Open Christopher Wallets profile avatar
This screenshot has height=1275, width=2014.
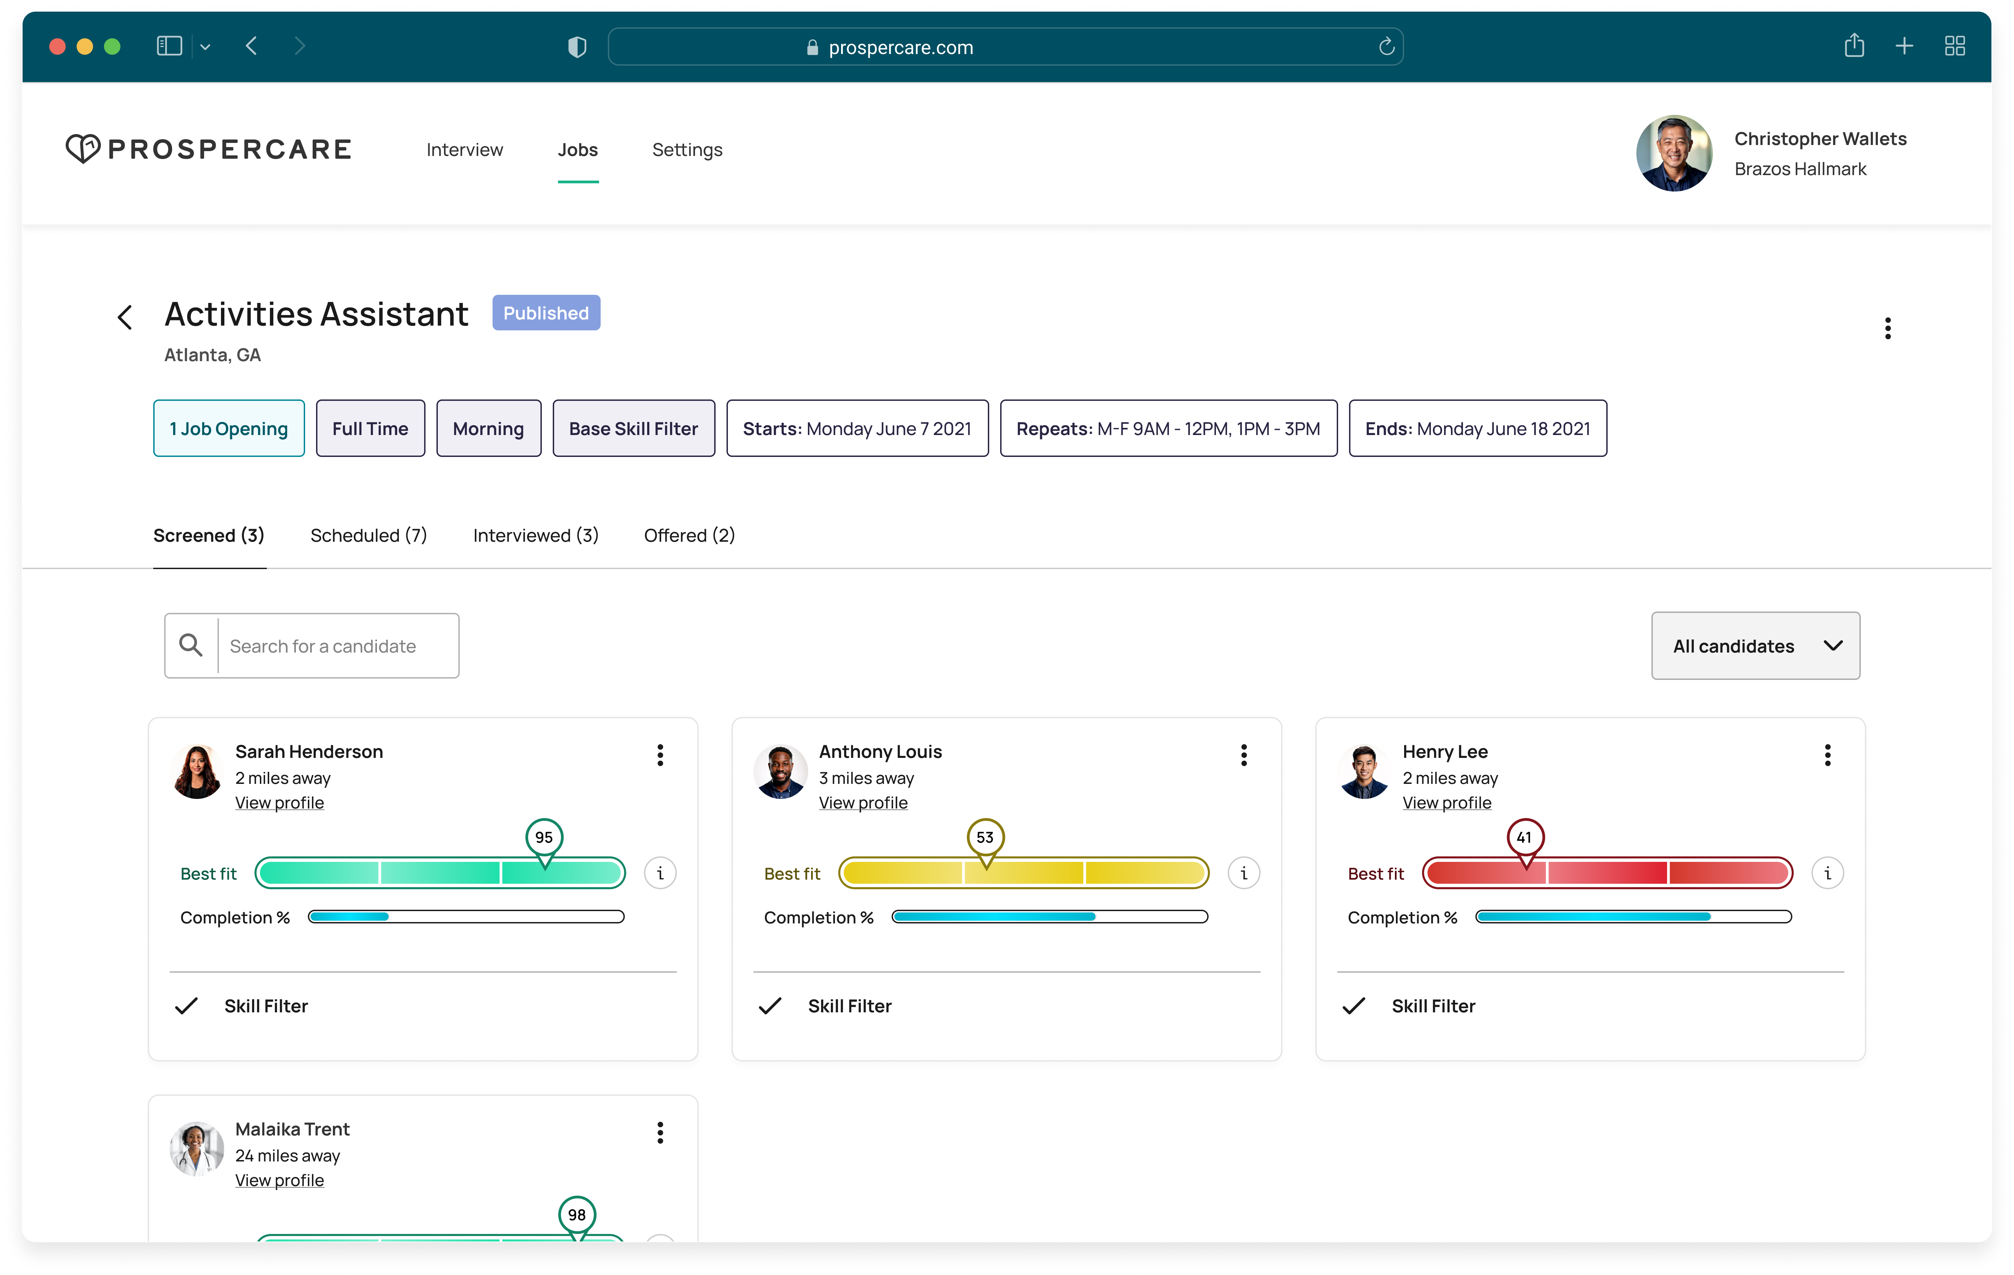(1674, 153)
